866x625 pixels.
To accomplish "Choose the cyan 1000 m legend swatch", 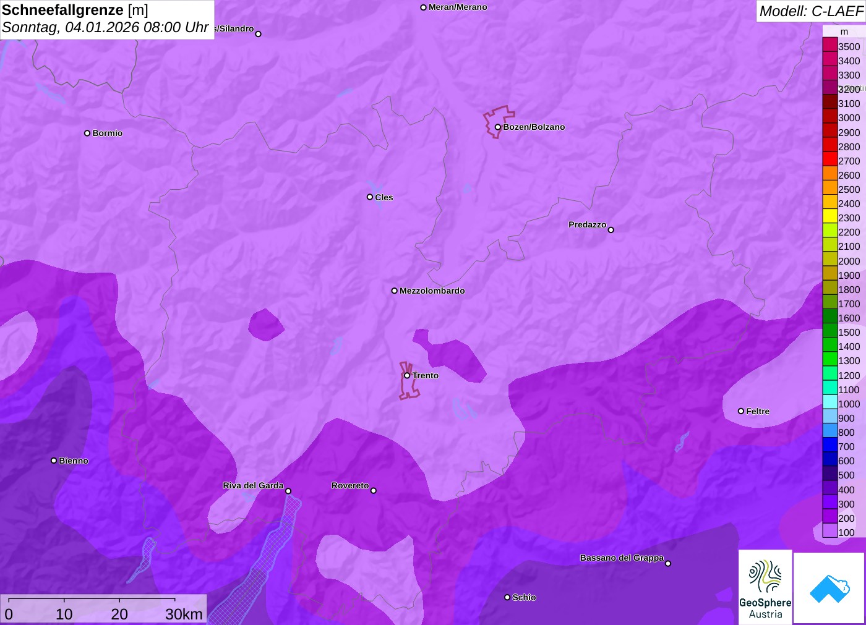I will [830, 402].
